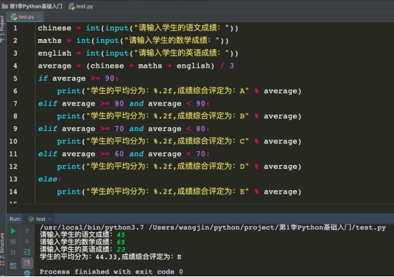Click the 'else:' keyword on line 13
The width and height of the screenshot is (394, 277).
(x=49, y=179)
